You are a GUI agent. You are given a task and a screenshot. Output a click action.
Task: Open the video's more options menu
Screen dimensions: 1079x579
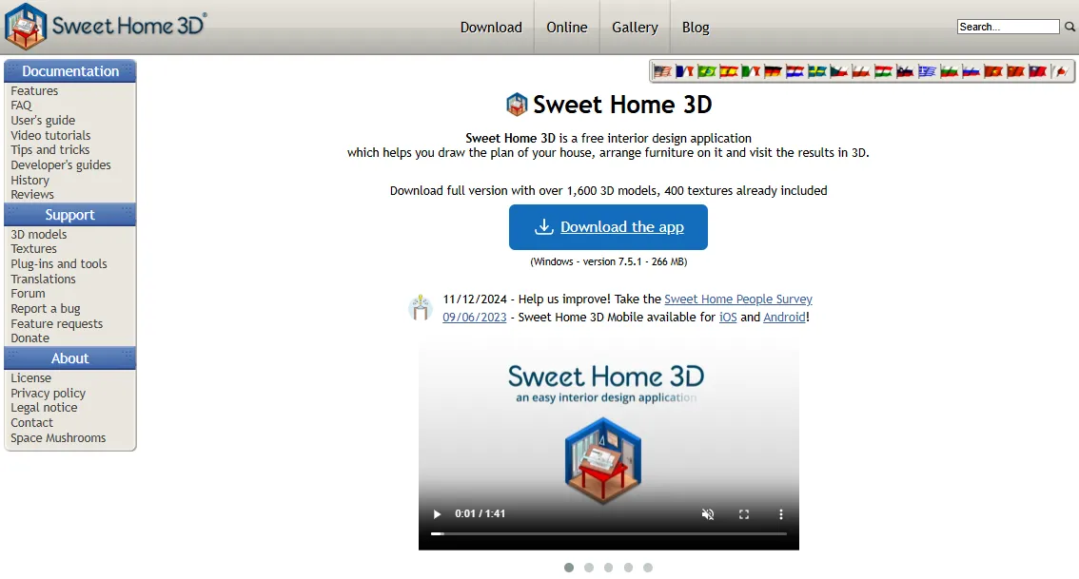tap(781, 513)
